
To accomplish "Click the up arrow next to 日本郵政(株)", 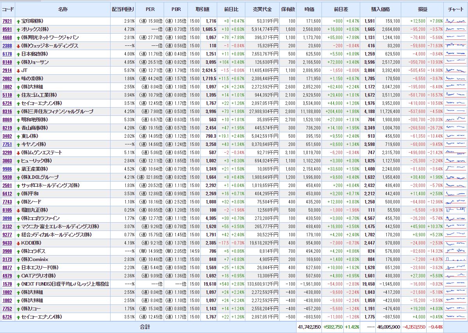I will pos(18,54).
